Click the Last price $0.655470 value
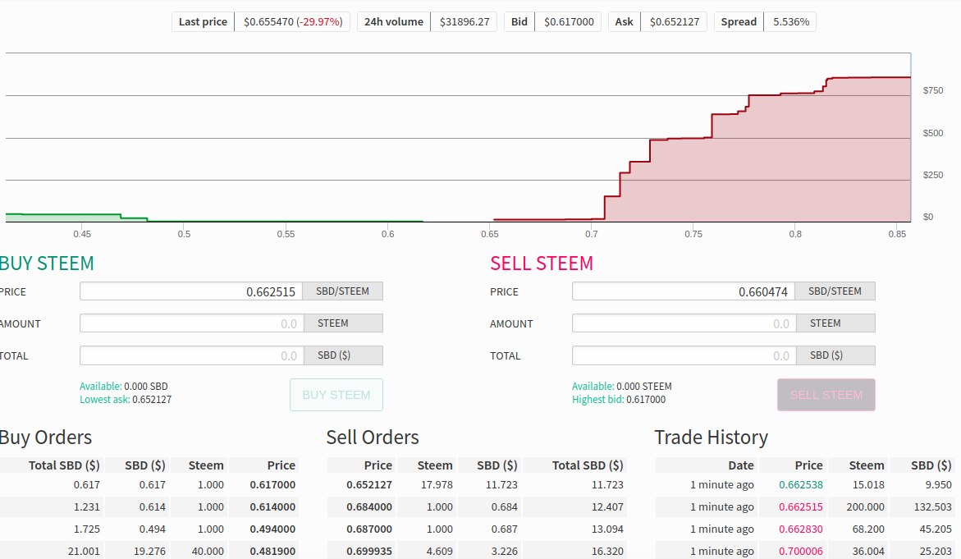 (x=292, y=22)
